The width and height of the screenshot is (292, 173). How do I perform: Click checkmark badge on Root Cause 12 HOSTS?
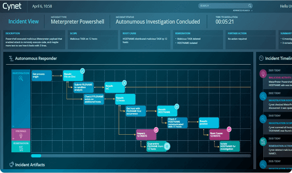pyautogui.click(x=229, y=129)
